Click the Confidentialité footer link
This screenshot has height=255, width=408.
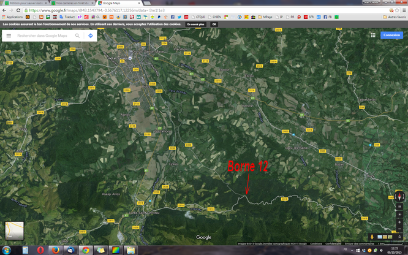[333, 244]
